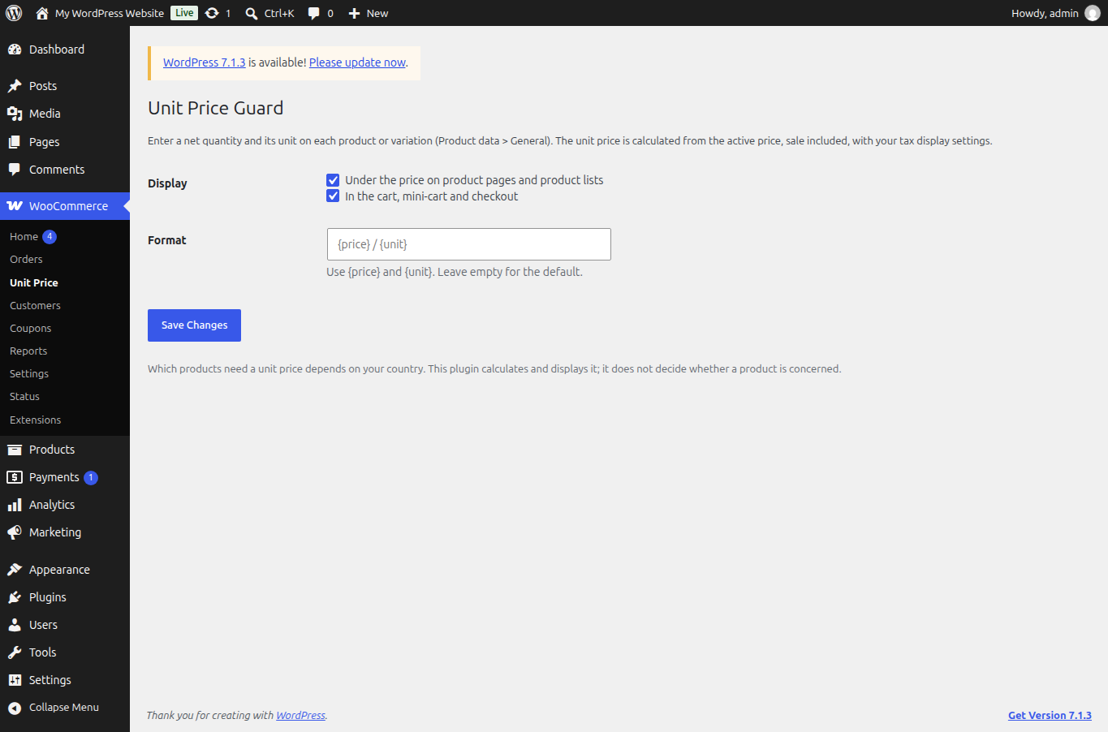Click the comments bubble icon in the admin bar

pos(314,13)
